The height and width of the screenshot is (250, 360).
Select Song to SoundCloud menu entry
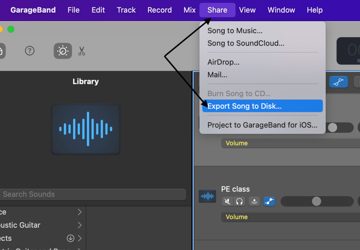coord(246,43)
